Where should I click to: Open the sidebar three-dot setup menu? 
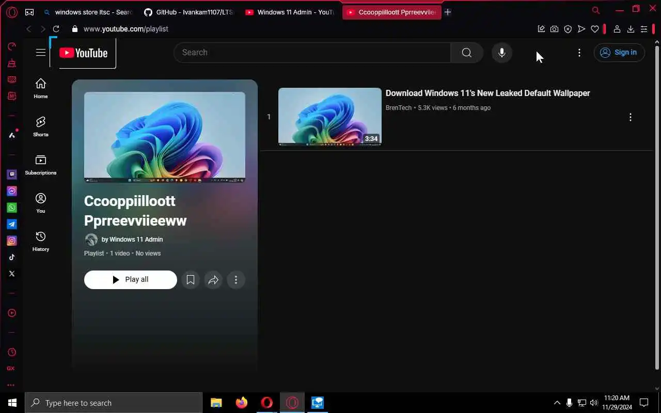tap(11, 385)
